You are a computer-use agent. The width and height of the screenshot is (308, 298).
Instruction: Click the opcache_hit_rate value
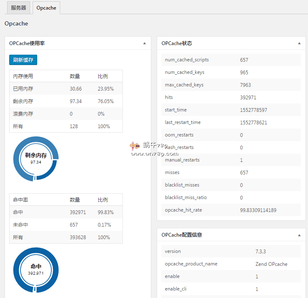click(x=258, y=210)
